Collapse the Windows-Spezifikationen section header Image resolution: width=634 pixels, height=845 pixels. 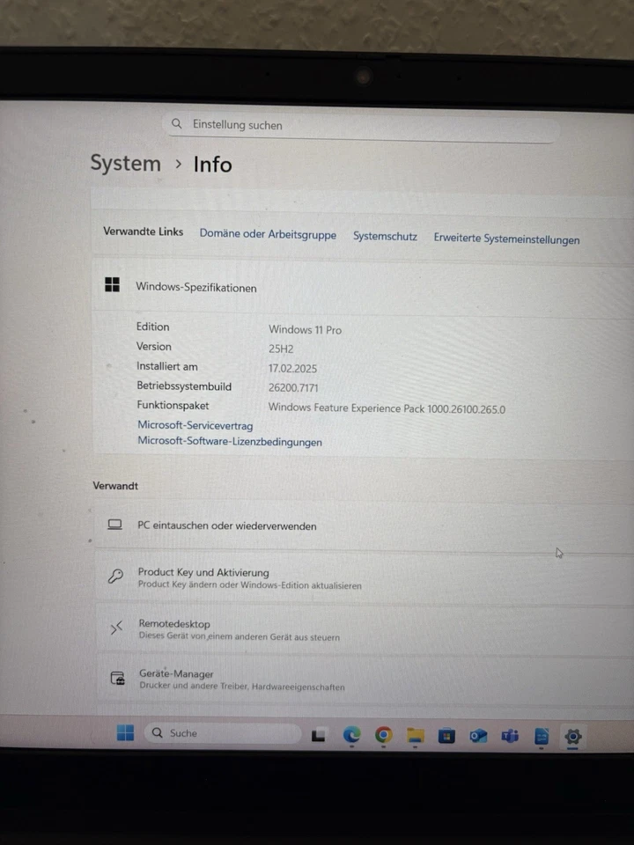click(364, 286)
